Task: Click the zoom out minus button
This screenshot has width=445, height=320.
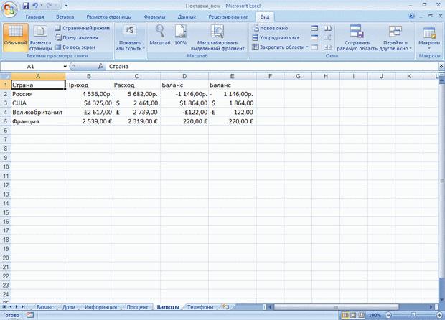Action: (388, 315)
